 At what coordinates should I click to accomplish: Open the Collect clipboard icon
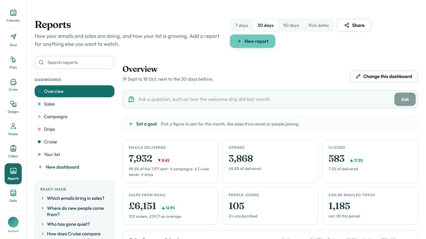click(13, 148)
